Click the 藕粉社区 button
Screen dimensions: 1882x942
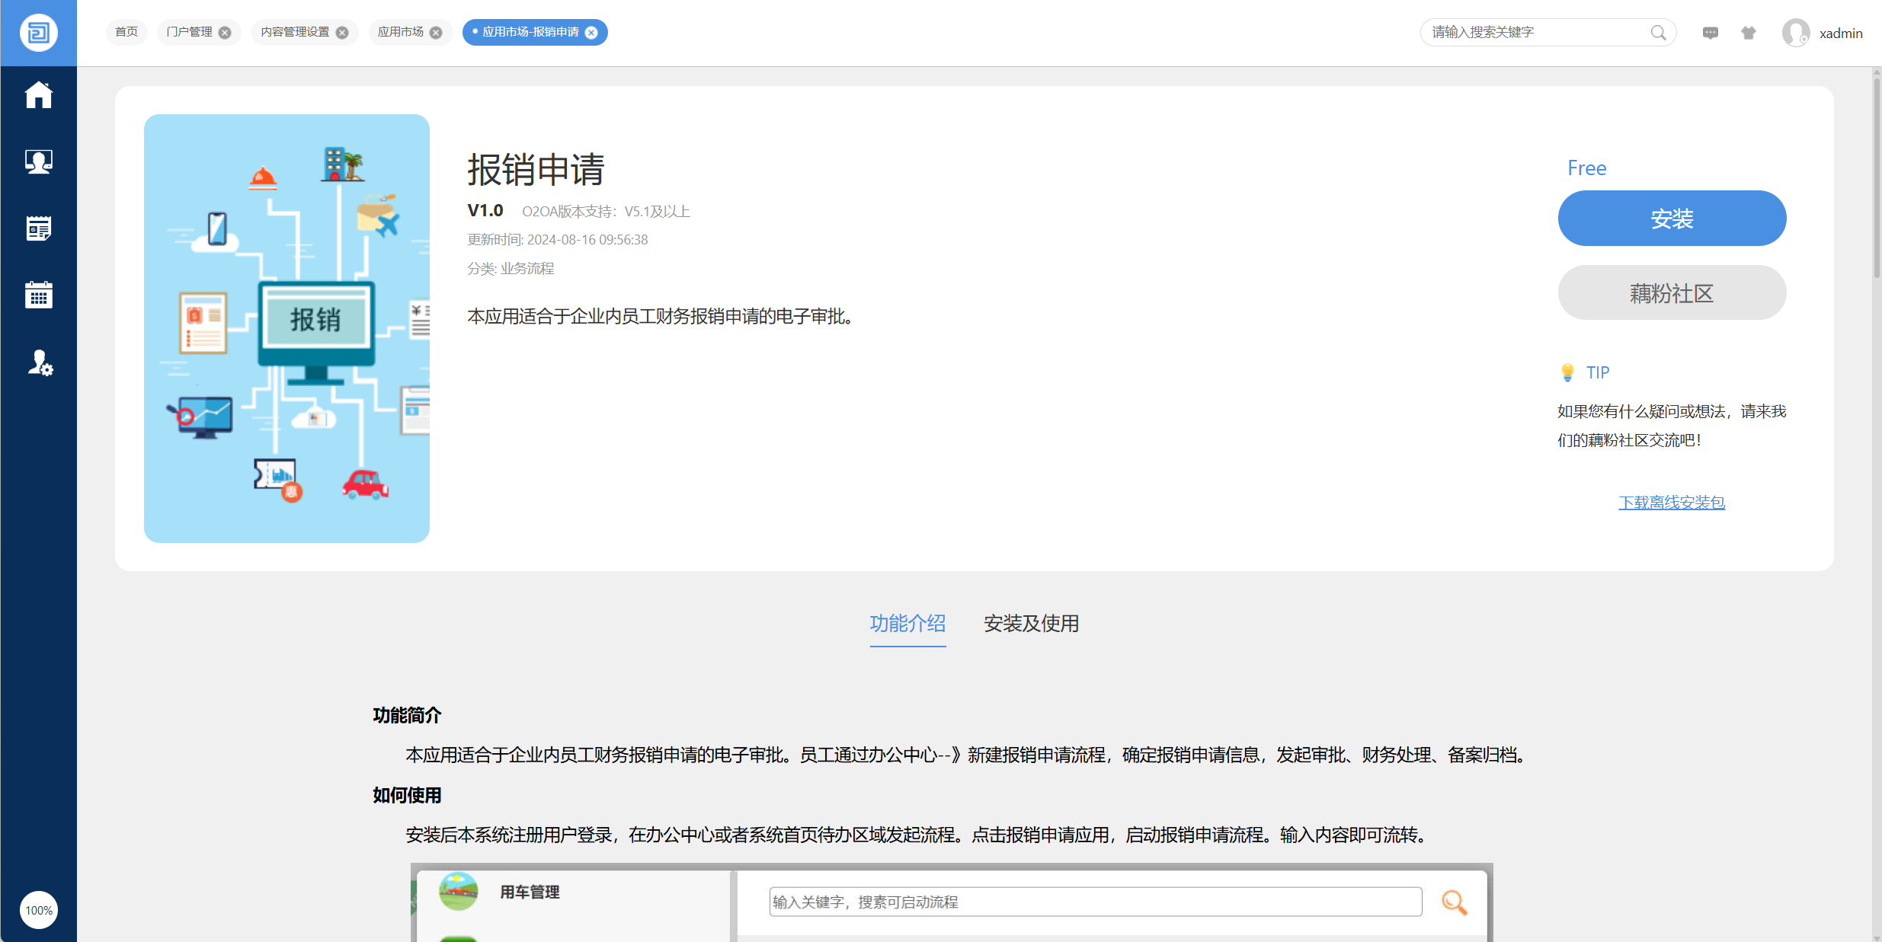click(1672, 293)
